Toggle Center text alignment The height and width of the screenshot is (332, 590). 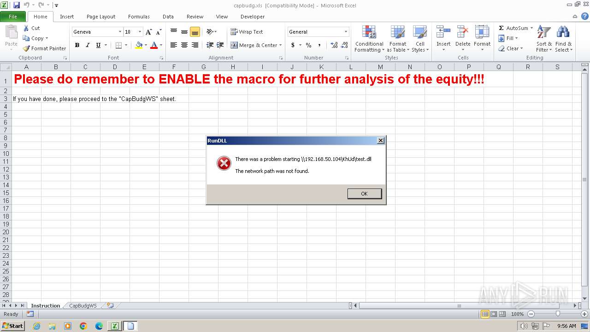pyautogui.click(x=184, y=45)
